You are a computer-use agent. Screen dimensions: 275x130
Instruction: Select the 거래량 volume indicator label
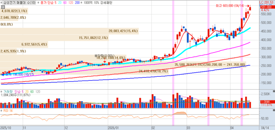point(8,92)
